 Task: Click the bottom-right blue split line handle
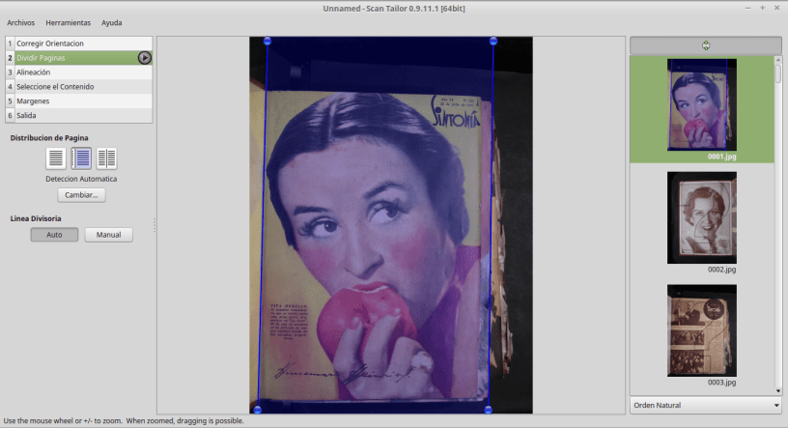pyautogui.click(x=488, y=411)
